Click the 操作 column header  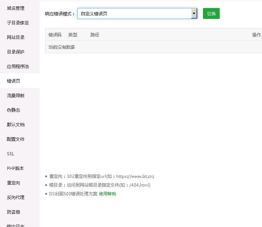[x=257, y=35]
